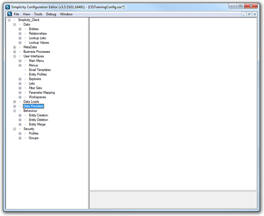Viewport: 264px width, 216px height.
Task: Minimize the inner document window
Action: [x=244, y=14]
